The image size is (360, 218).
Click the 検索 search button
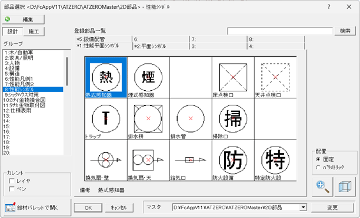[x=345, y=31]
